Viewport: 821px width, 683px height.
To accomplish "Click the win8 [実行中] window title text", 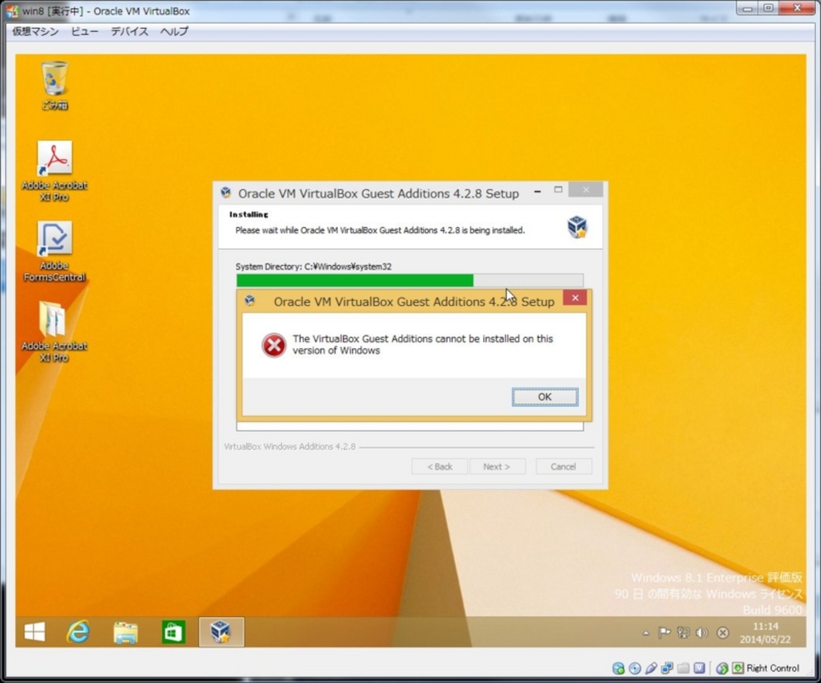I will (106, 11).
